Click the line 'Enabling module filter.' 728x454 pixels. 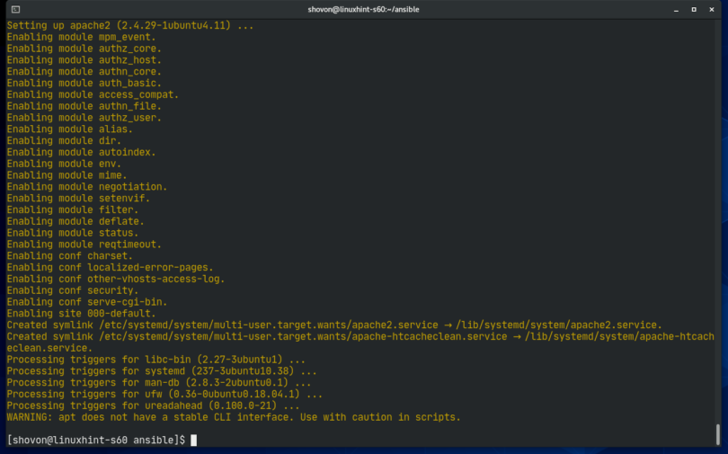point(73,209)
